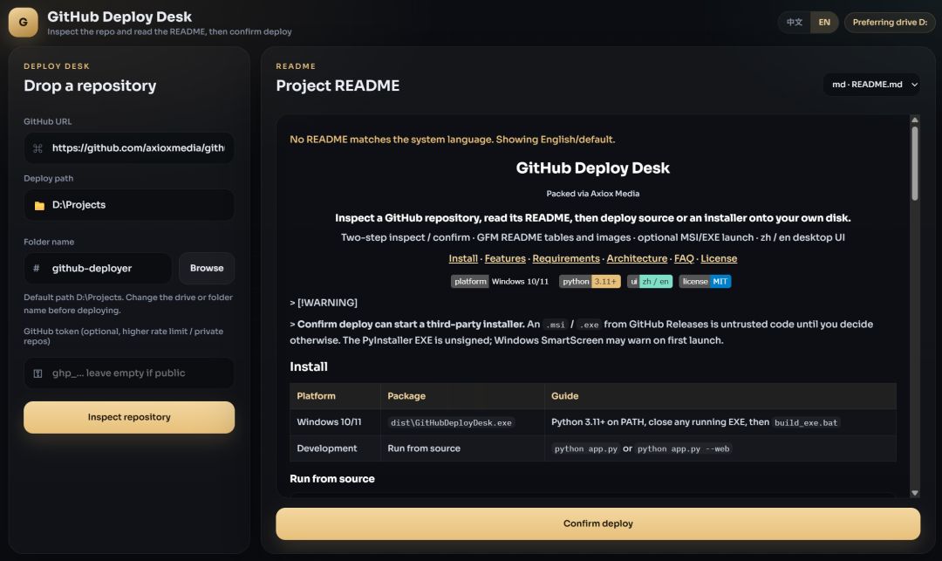Click the Browse button
This screenshot has width=942, height=561.
(207, 269)
